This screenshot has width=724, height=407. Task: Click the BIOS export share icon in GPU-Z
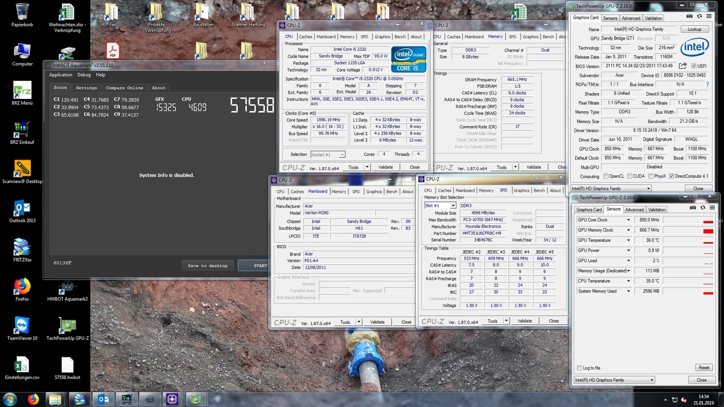683,66
